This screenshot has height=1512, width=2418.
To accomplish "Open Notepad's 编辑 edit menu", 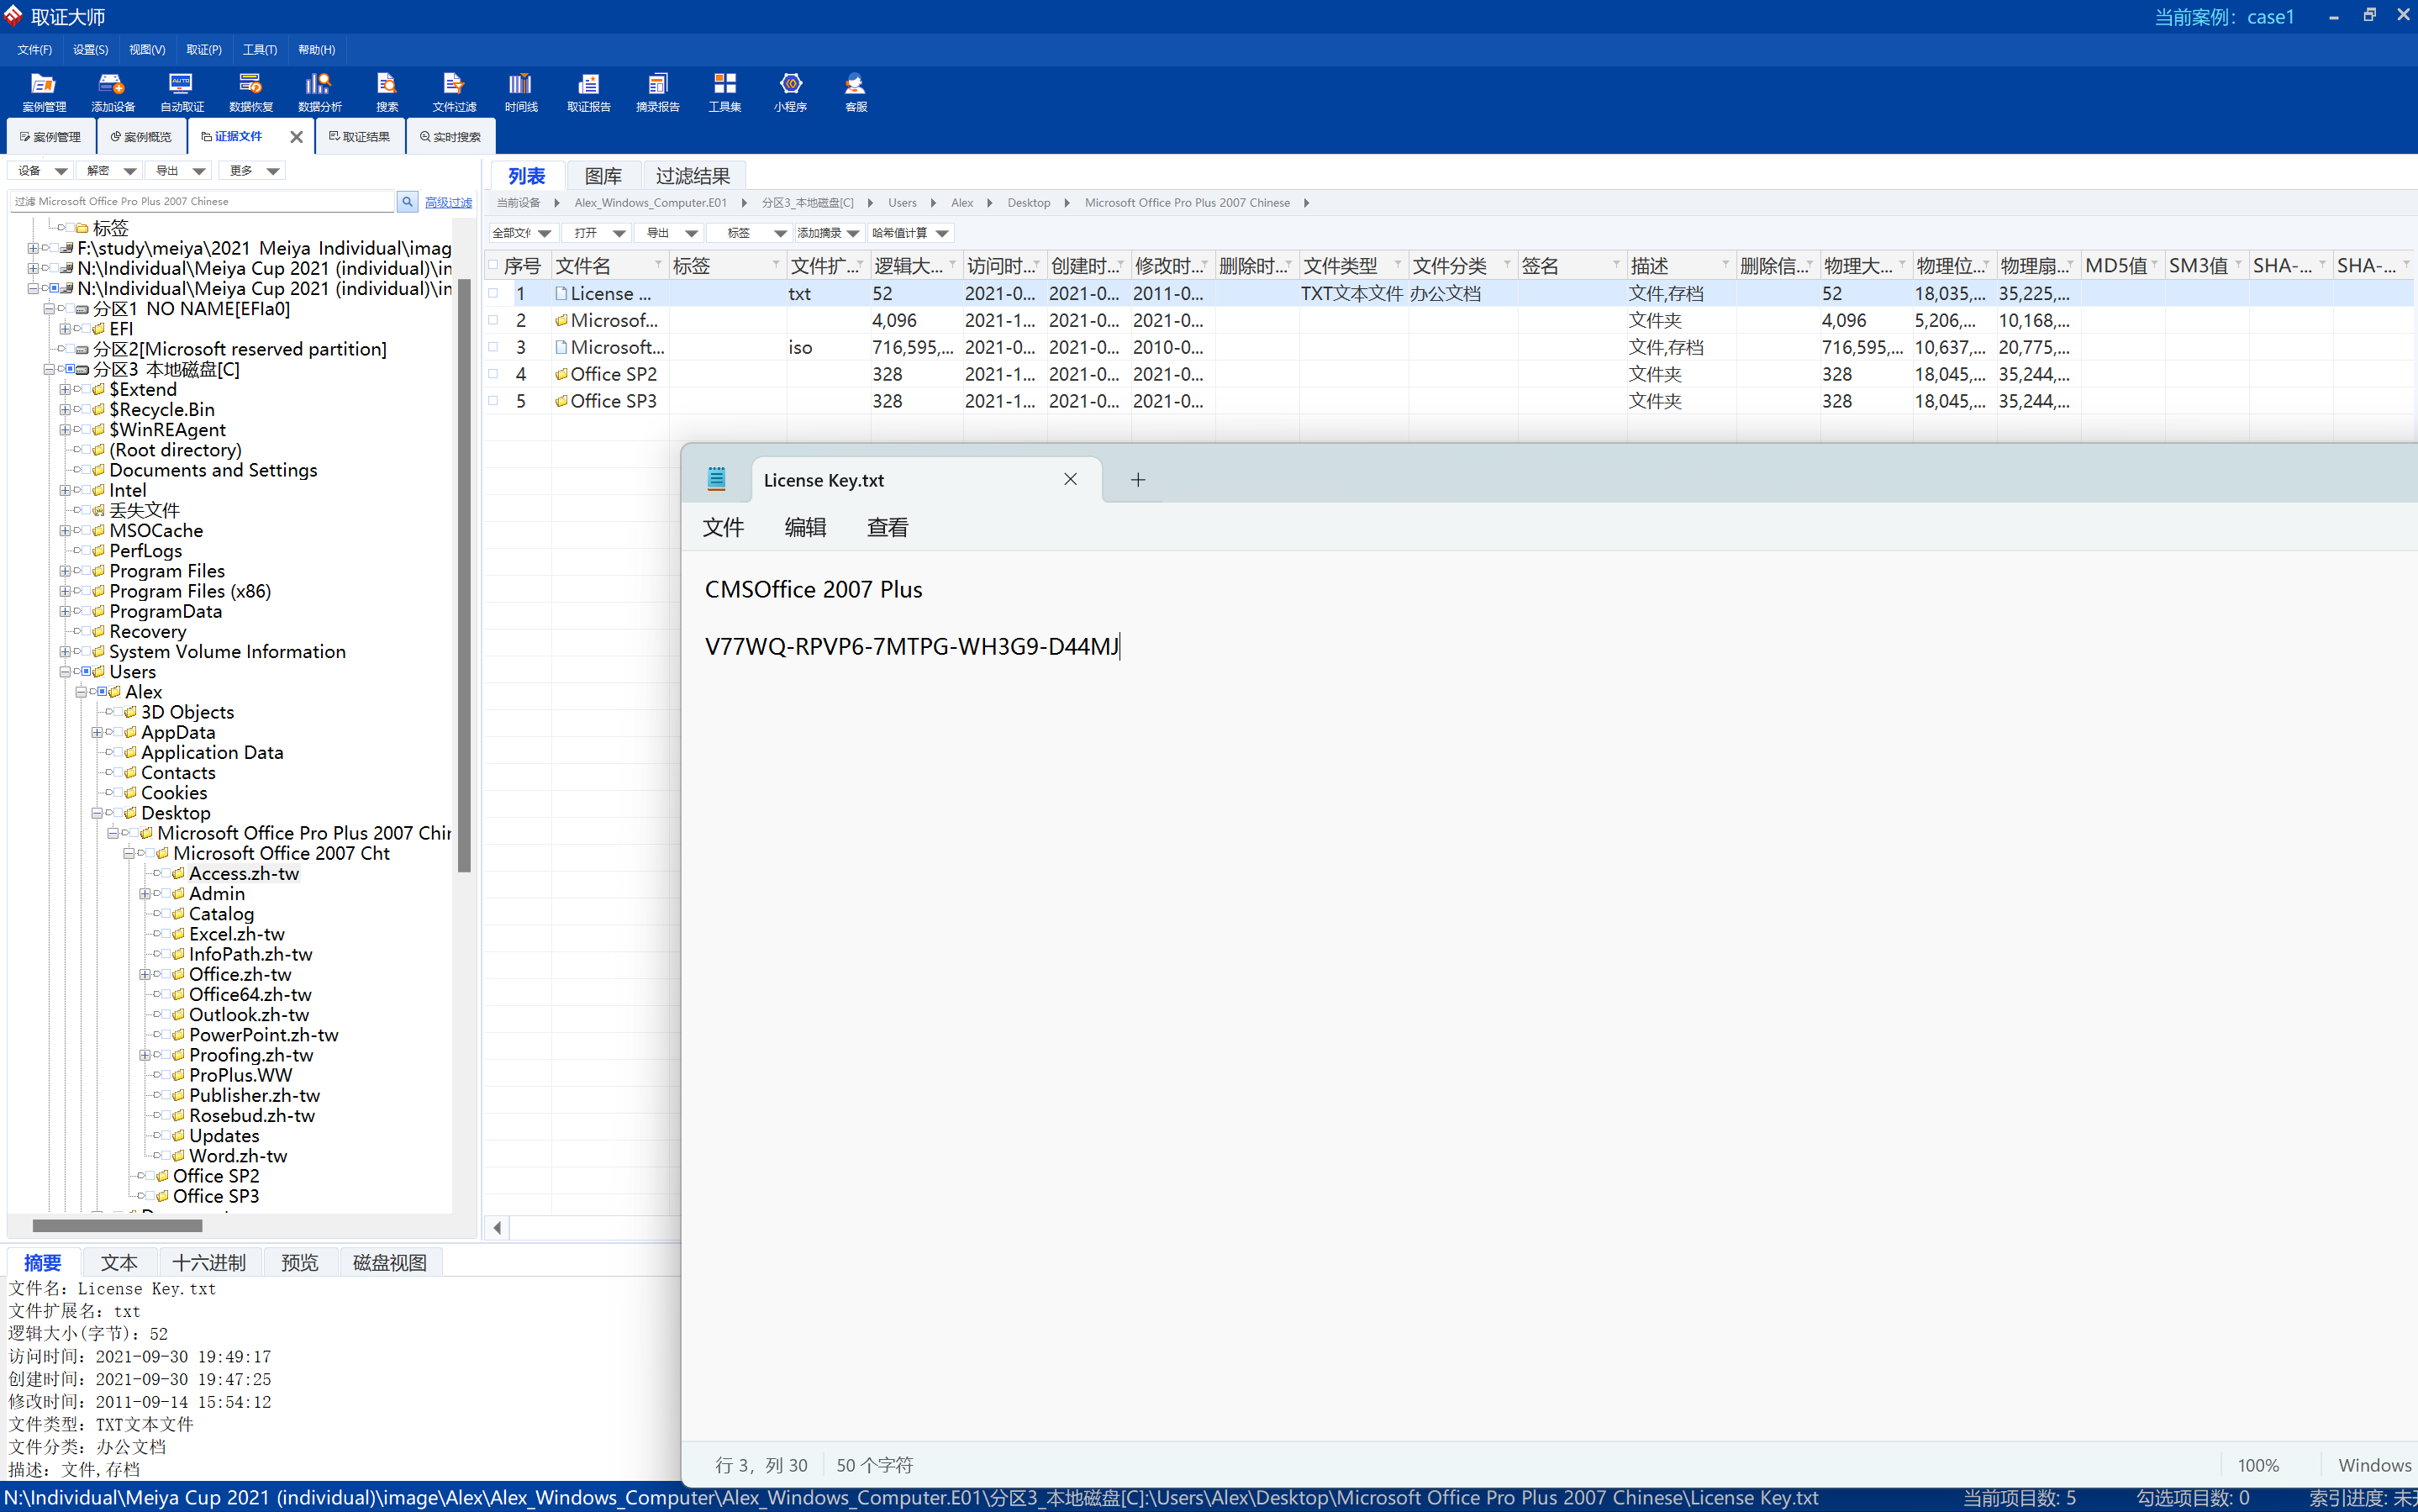I will pyautogui.click(x=805, y=527).
